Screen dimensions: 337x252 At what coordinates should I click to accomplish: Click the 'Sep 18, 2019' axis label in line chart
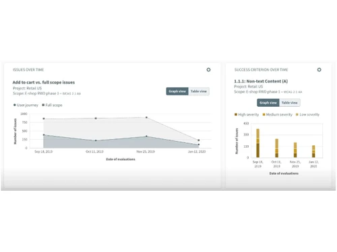click(x=44, y=152)
